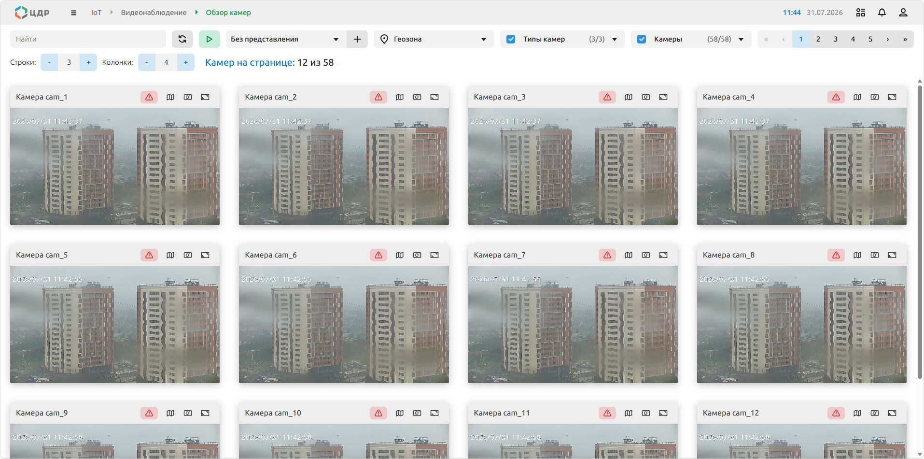Show Камера cam_11 on the map
924x459 pixels.
(629, 413)
